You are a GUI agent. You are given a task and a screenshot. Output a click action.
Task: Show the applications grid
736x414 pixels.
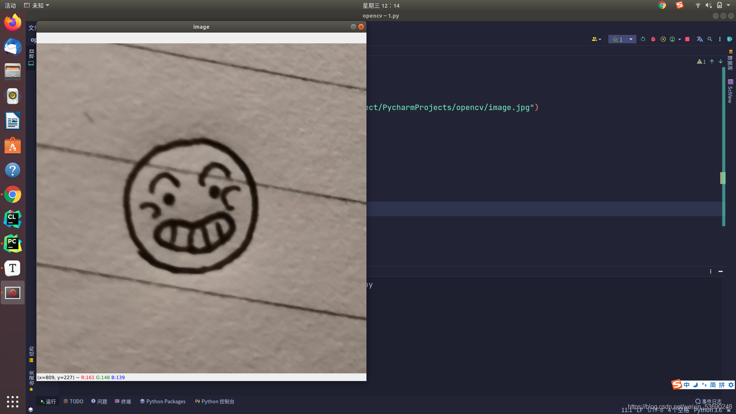tap(13, 401)
